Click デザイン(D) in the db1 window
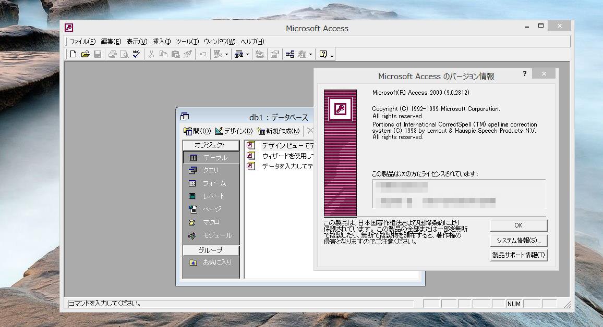 [x=234, y=131]
